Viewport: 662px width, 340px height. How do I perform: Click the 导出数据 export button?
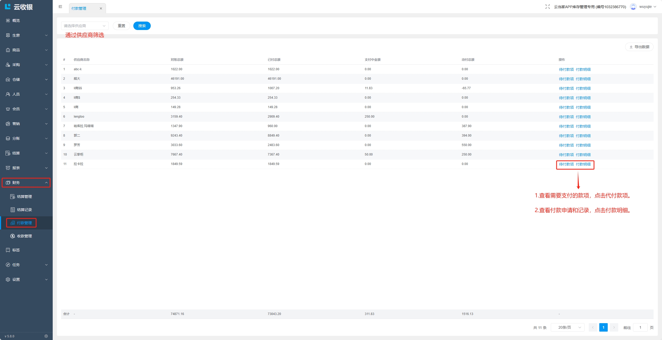pyautogui.click(x=639, y=47)
